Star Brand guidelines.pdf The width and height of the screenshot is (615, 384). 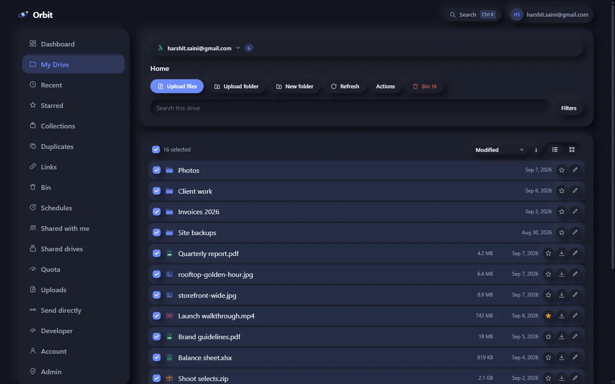pyautogui.click(x=548, y=337)
